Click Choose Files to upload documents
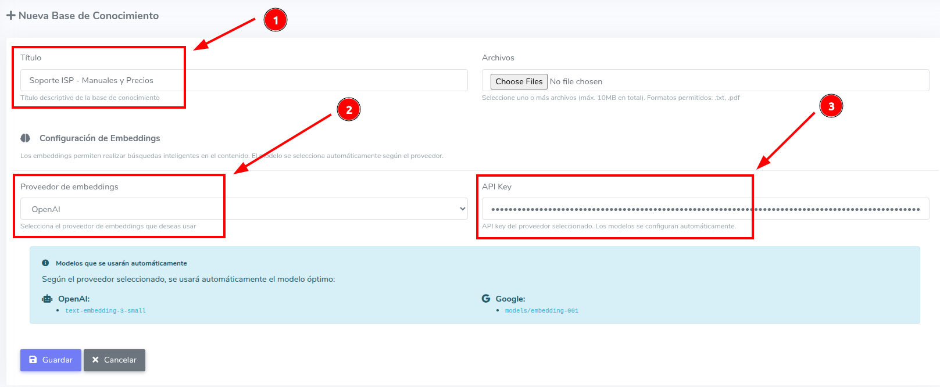940x387 pixels. [x=519, y=81]
